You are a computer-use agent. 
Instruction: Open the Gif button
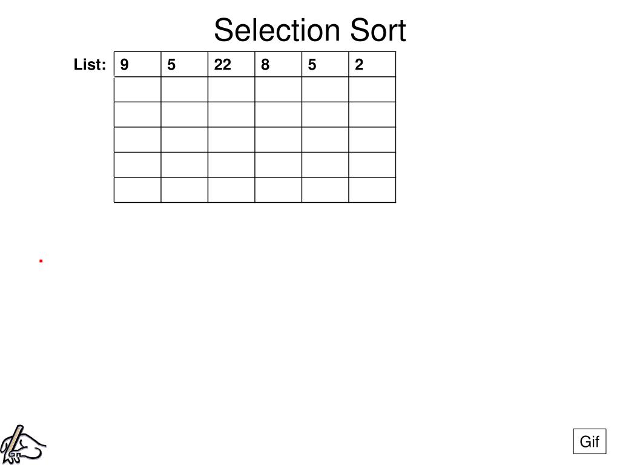point(589,441)
